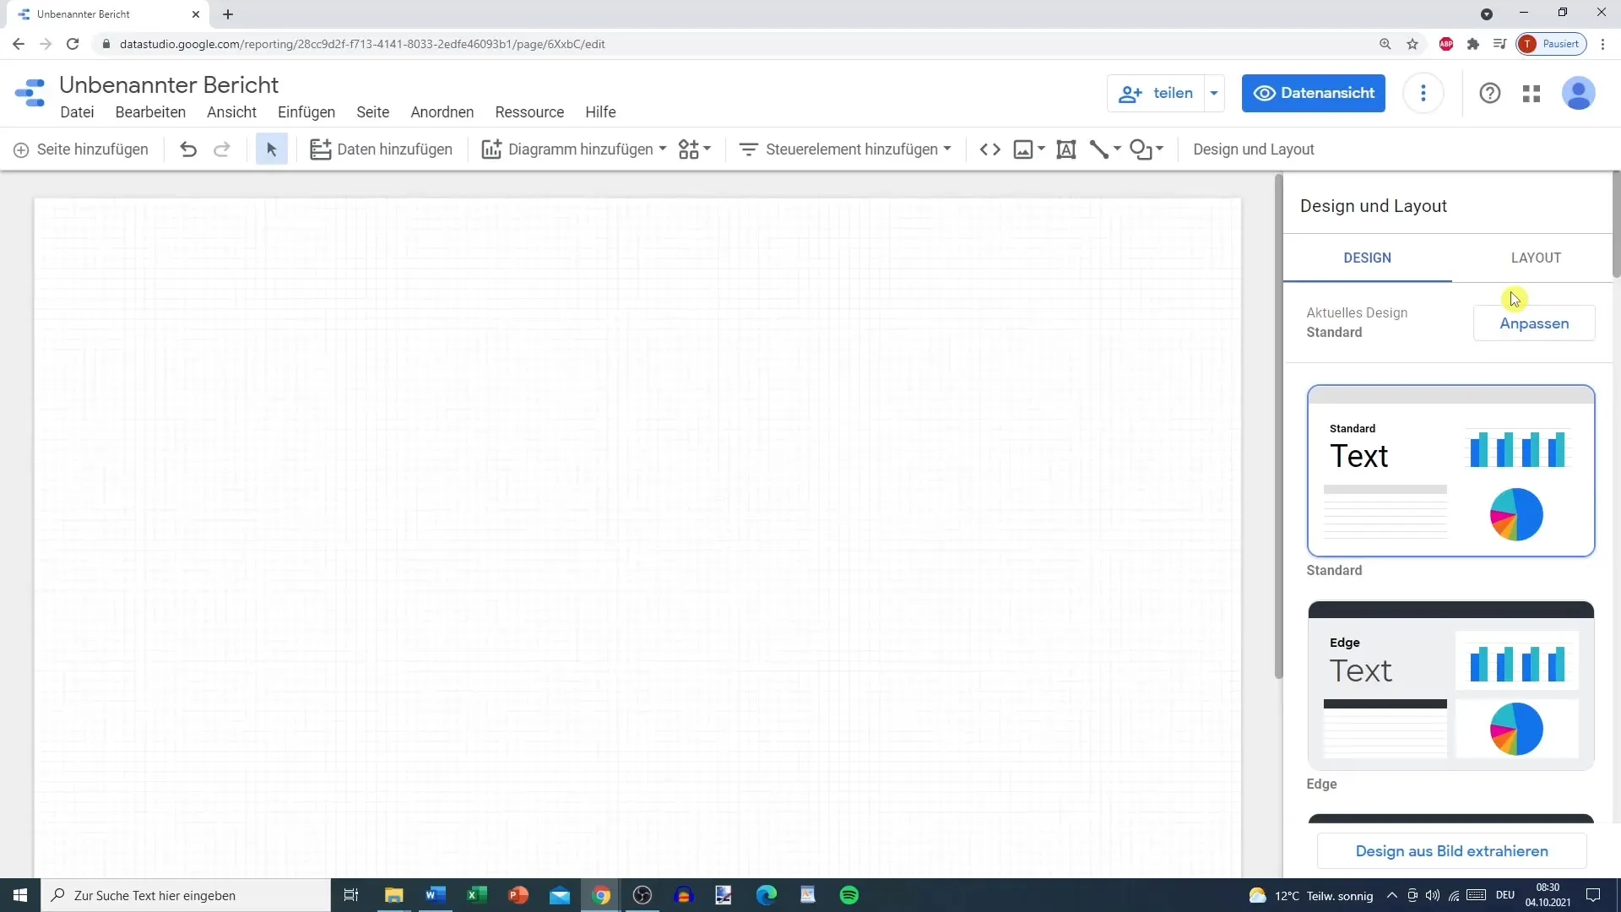The image size is (1621, 912).
Task: Click the teilen share button
Action: pyautogui.click(x=1156, y=93)
